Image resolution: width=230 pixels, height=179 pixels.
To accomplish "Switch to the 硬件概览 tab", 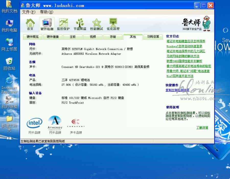I will [33, 37].
